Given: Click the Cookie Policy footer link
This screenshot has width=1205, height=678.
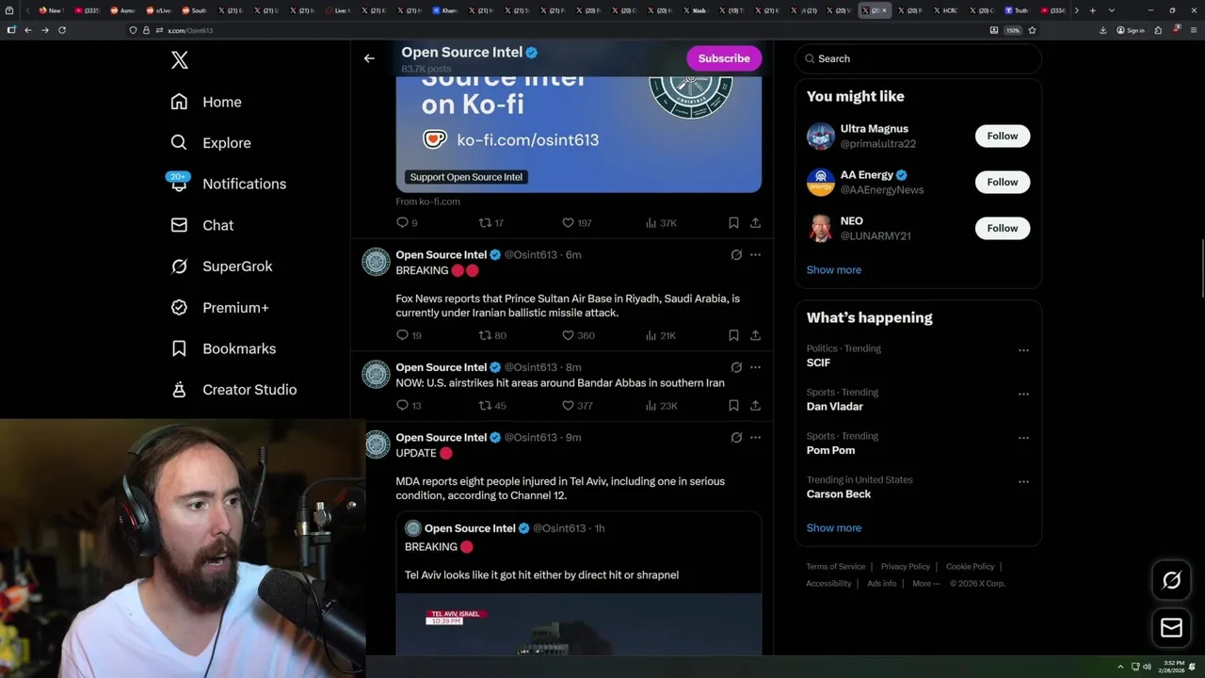Looking at the screenshot, I should 970,567.
